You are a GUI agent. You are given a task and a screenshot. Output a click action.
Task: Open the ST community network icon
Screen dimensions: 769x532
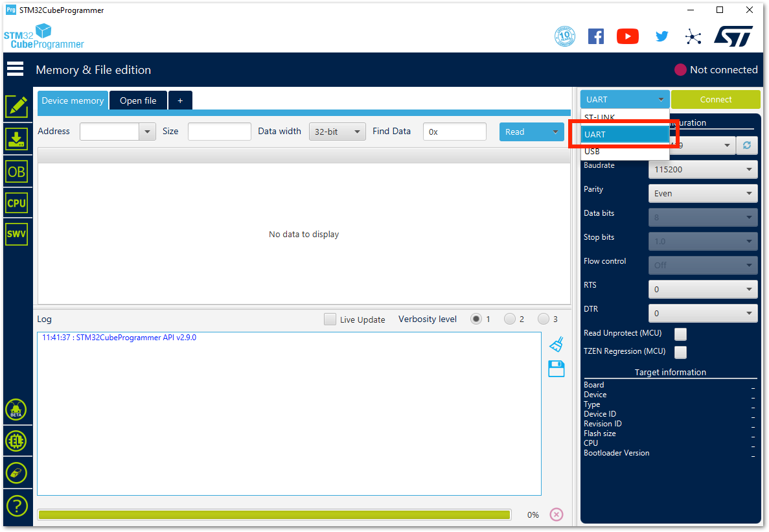pos(693,37)
